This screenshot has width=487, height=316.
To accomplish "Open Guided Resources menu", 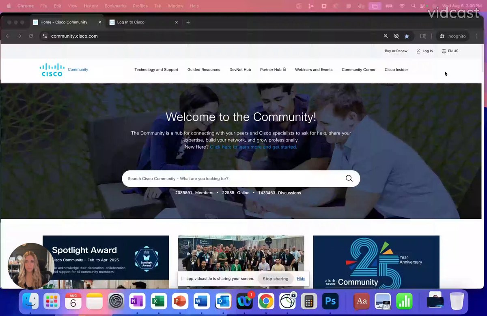I will pyautogui.click(x=204, y=70).
